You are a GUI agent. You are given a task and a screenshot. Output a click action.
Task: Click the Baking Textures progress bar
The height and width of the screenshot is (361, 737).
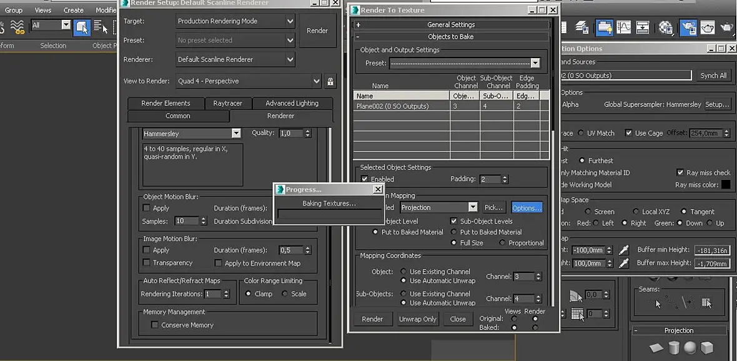pos(329,214)
